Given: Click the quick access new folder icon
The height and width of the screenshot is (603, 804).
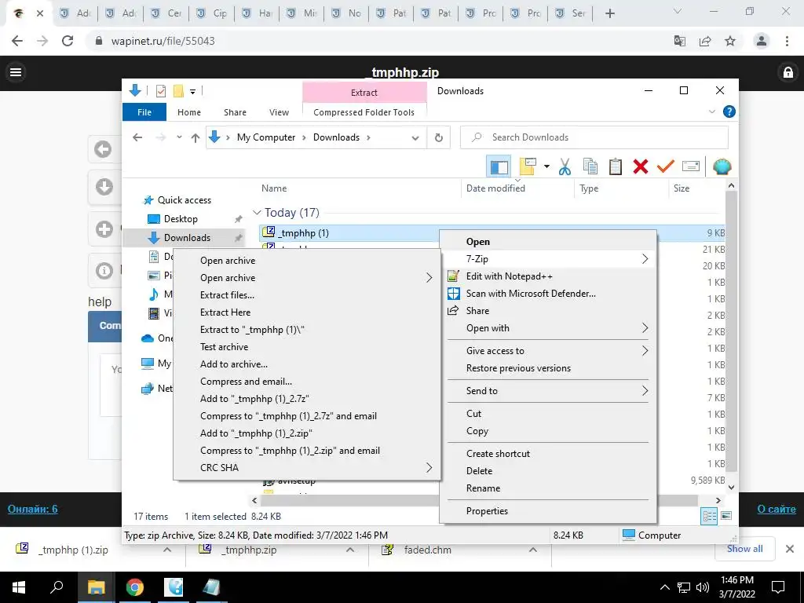Looking at the screenshot, I should (x=178, y=91).
